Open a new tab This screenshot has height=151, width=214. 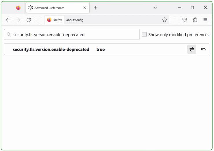coord(95,8)
